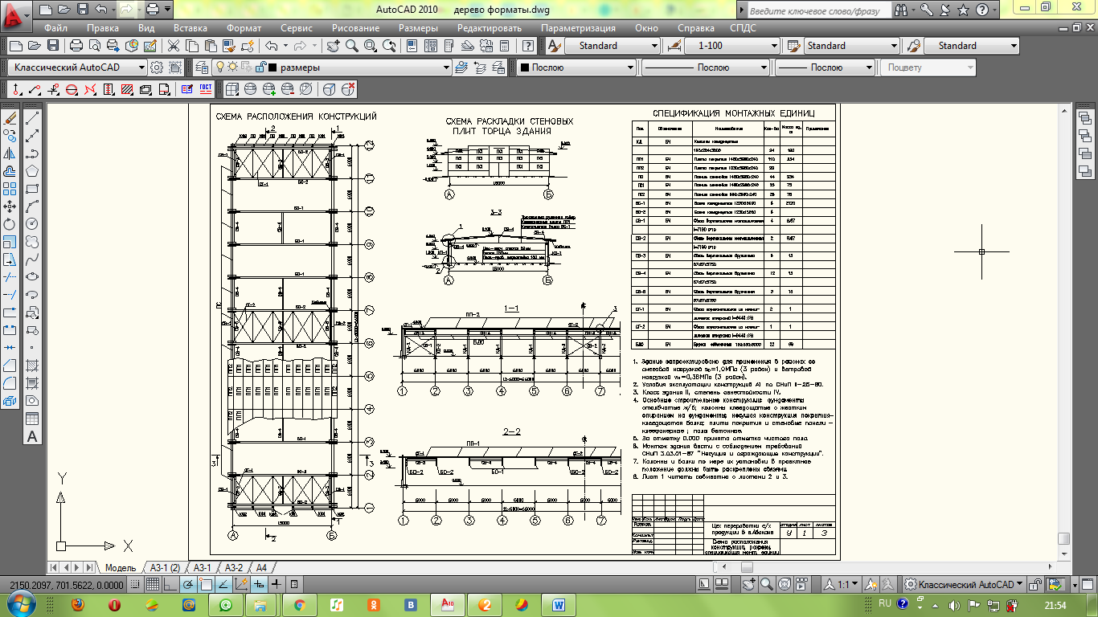Click the GOST icon in the SPDS toolbar
This screenshot has width=1098, height=617.
(x=206, y=89)
